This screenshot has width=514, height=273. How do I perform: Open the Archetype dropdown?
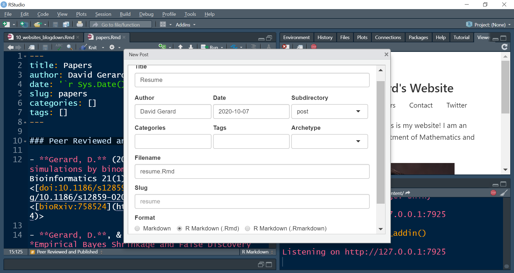pos(330,141)
